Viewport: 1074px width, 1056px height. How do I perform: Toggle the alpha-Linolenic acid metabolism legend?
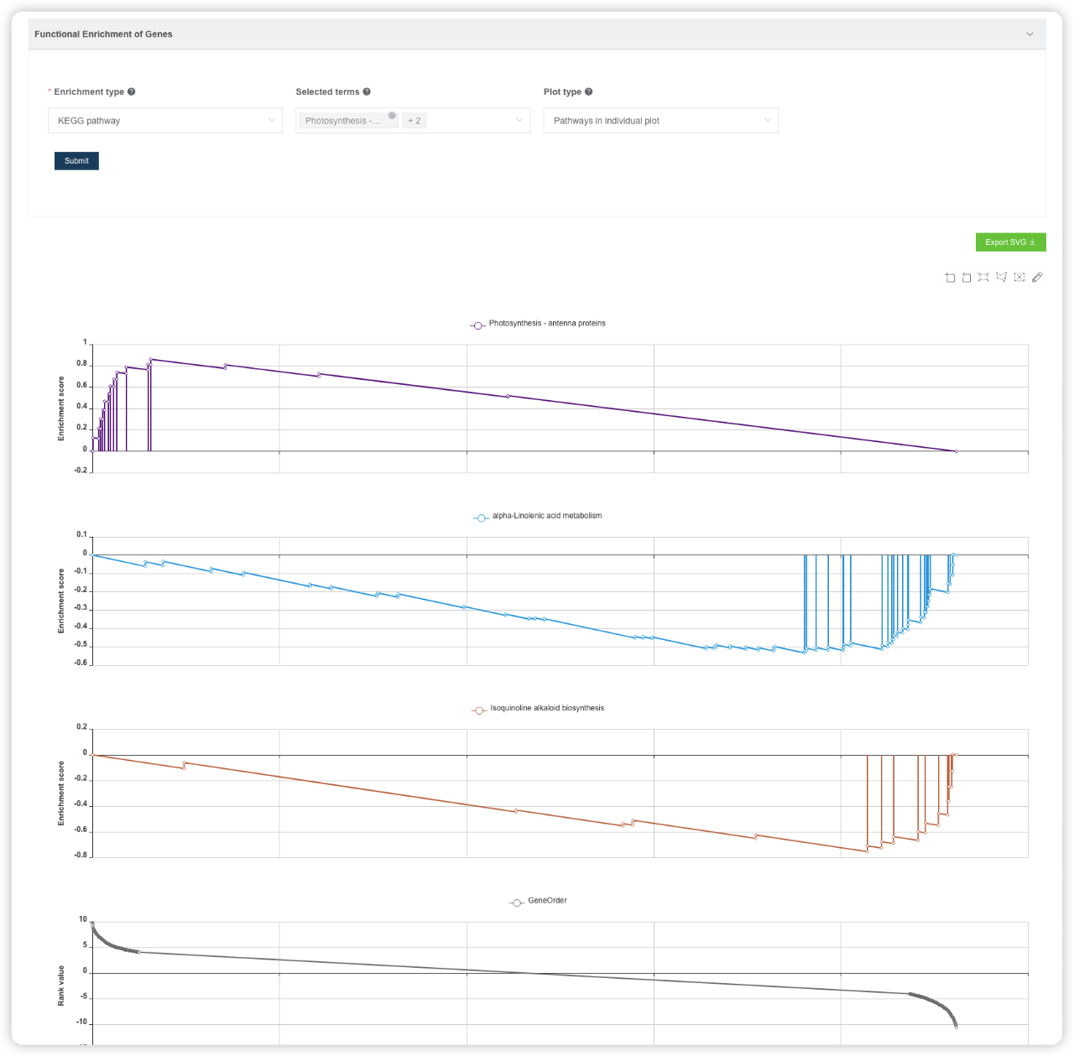click(x=538, y=517)
